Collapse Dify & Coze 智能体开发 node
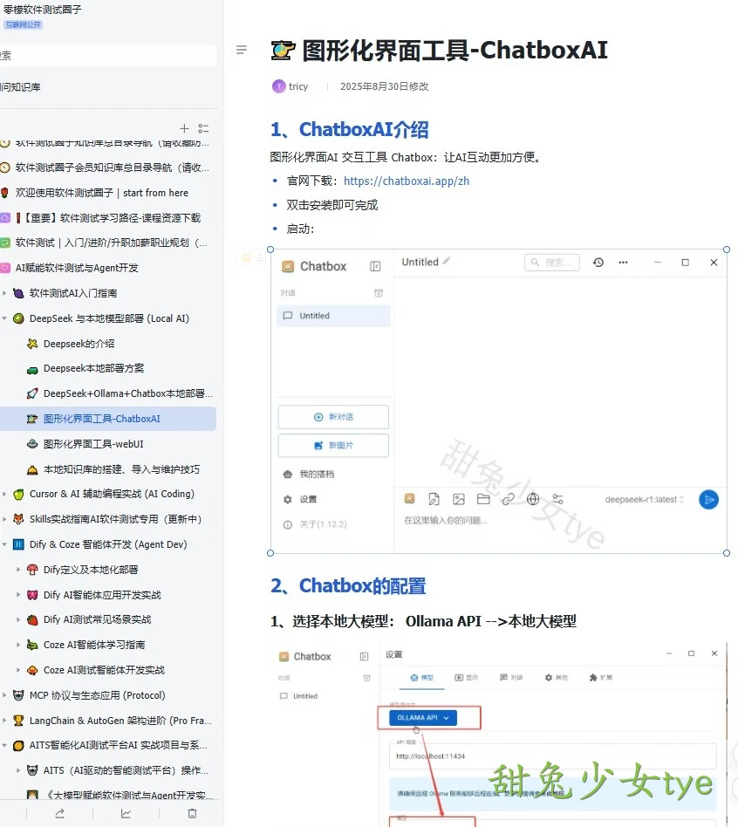738x827 pixels. tap(4, 544)
